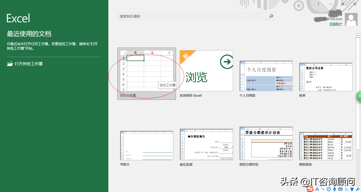Start Sogou voice input microphone
Image resolution: width=361 pixels, height=192 pixels.
tap(335, 189)
